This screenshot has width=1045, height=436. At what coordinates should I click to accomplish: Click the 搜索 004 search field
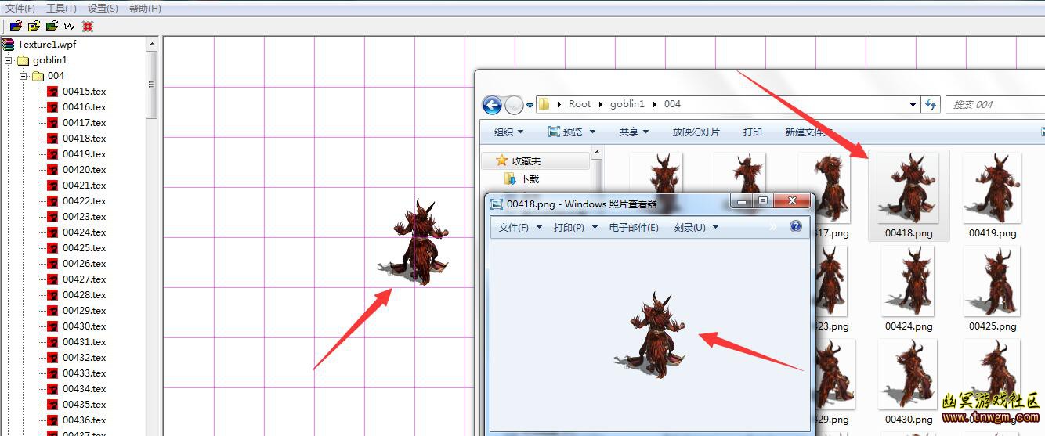point(995,104)
